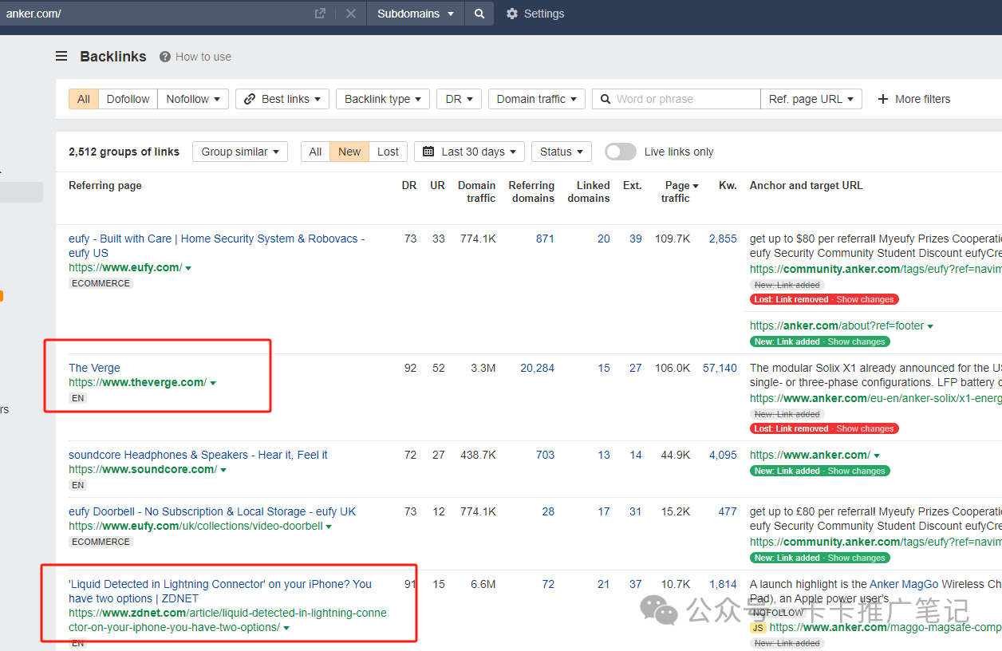Viewport: 1002px width, 651px height.
Task: Focus the Word or phrase search field
Action: [677, 99]
